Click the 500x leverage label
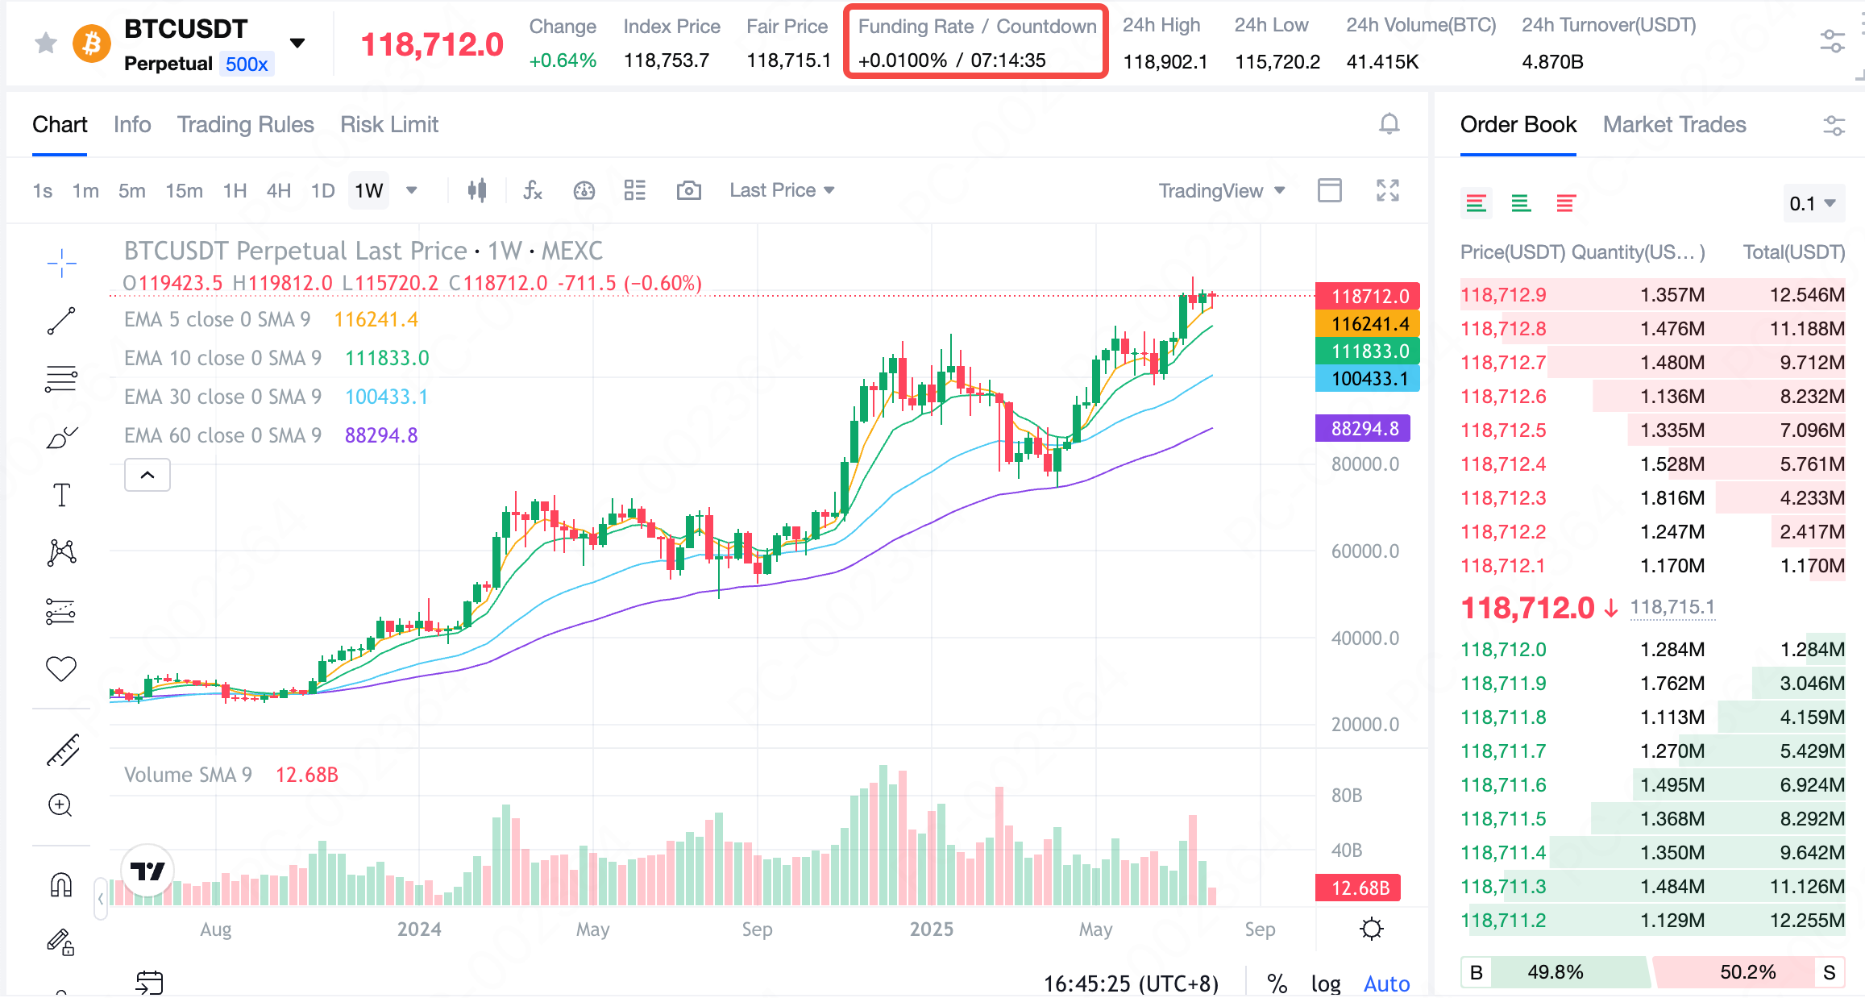 click(x=246, y=64)
